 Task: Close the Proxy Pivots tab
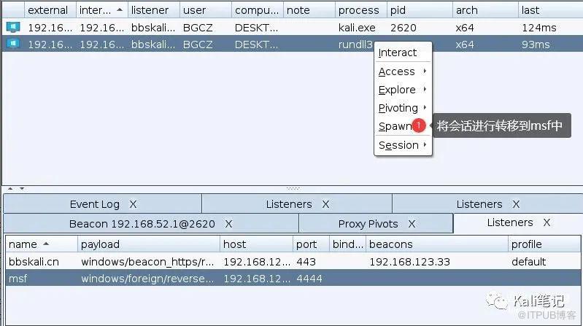(412, 224)
